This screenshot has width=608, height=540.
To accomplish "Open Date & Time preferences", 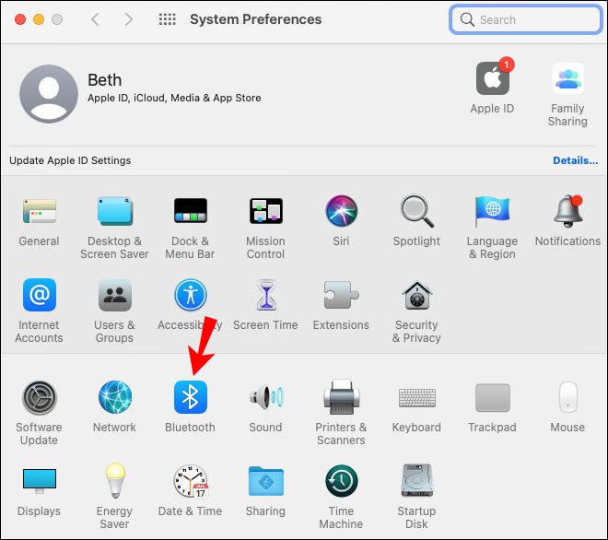I will coord(191,481).
